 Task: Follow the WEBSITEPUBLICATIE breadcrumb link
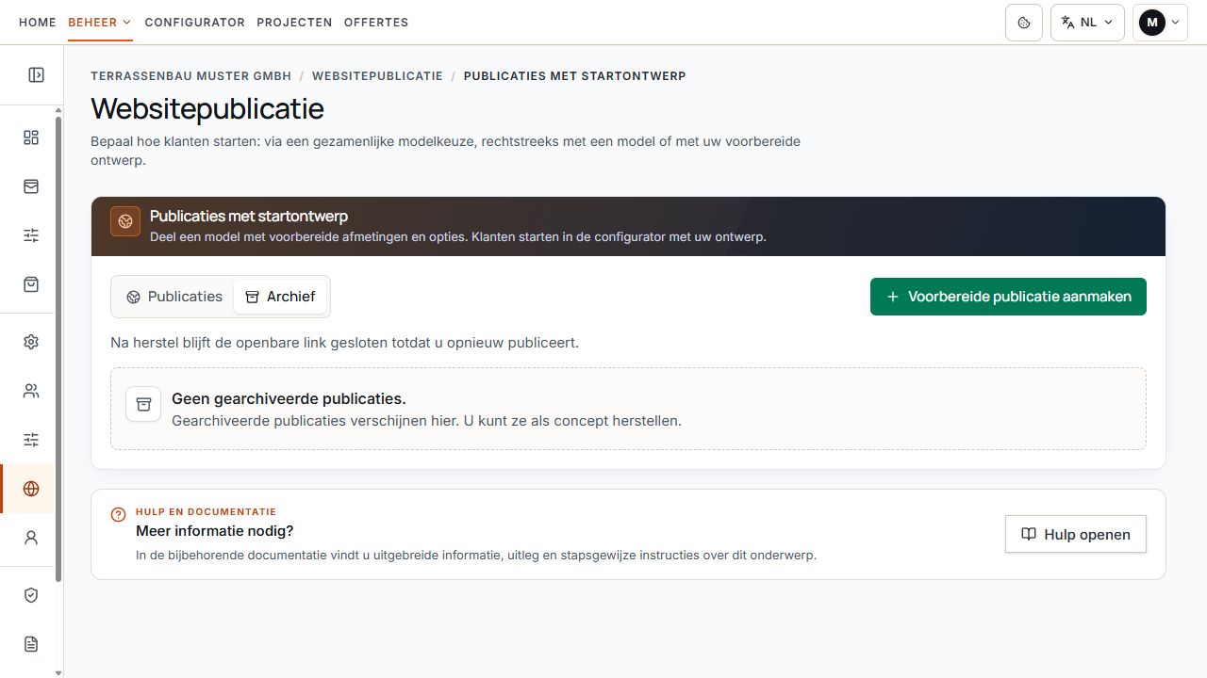click(x=377, y=75)
